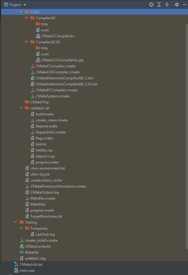Click CMakeDirectoryInformation.cmake file icon
The width and height of the screenshot is (188, 275).
pyautogui.click(x=27, y=186)
